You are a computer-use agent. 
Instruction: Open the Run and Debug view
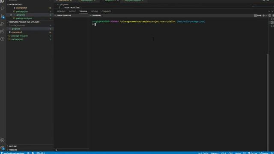[x=3, y=24]
